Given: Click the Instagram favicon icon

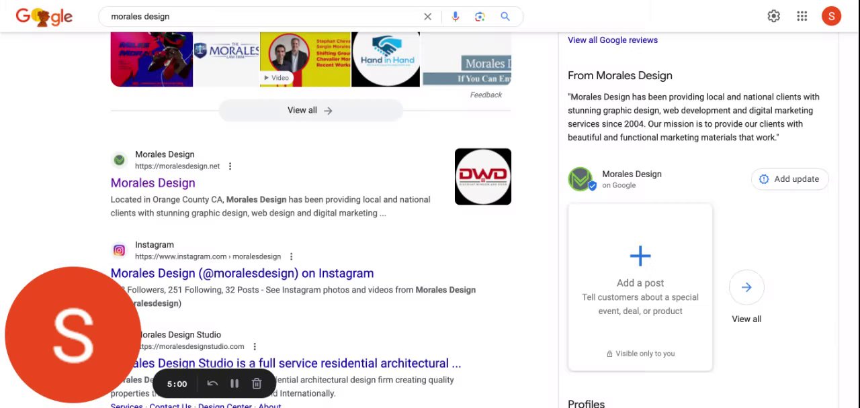Looking at the screenshot, I should (119, 250).
